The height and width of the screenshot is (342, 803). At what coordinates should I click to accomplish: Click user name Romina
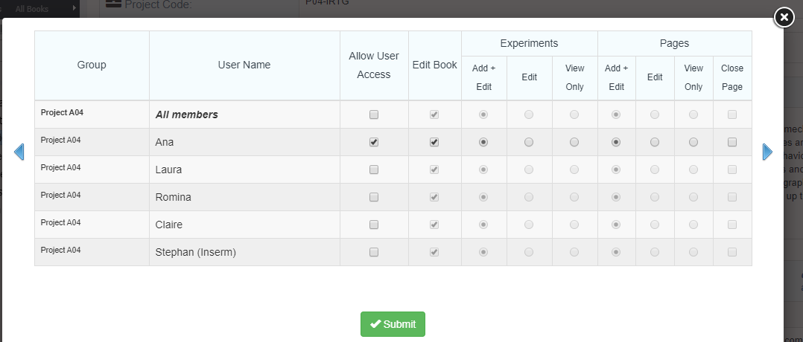pos(173,197)
